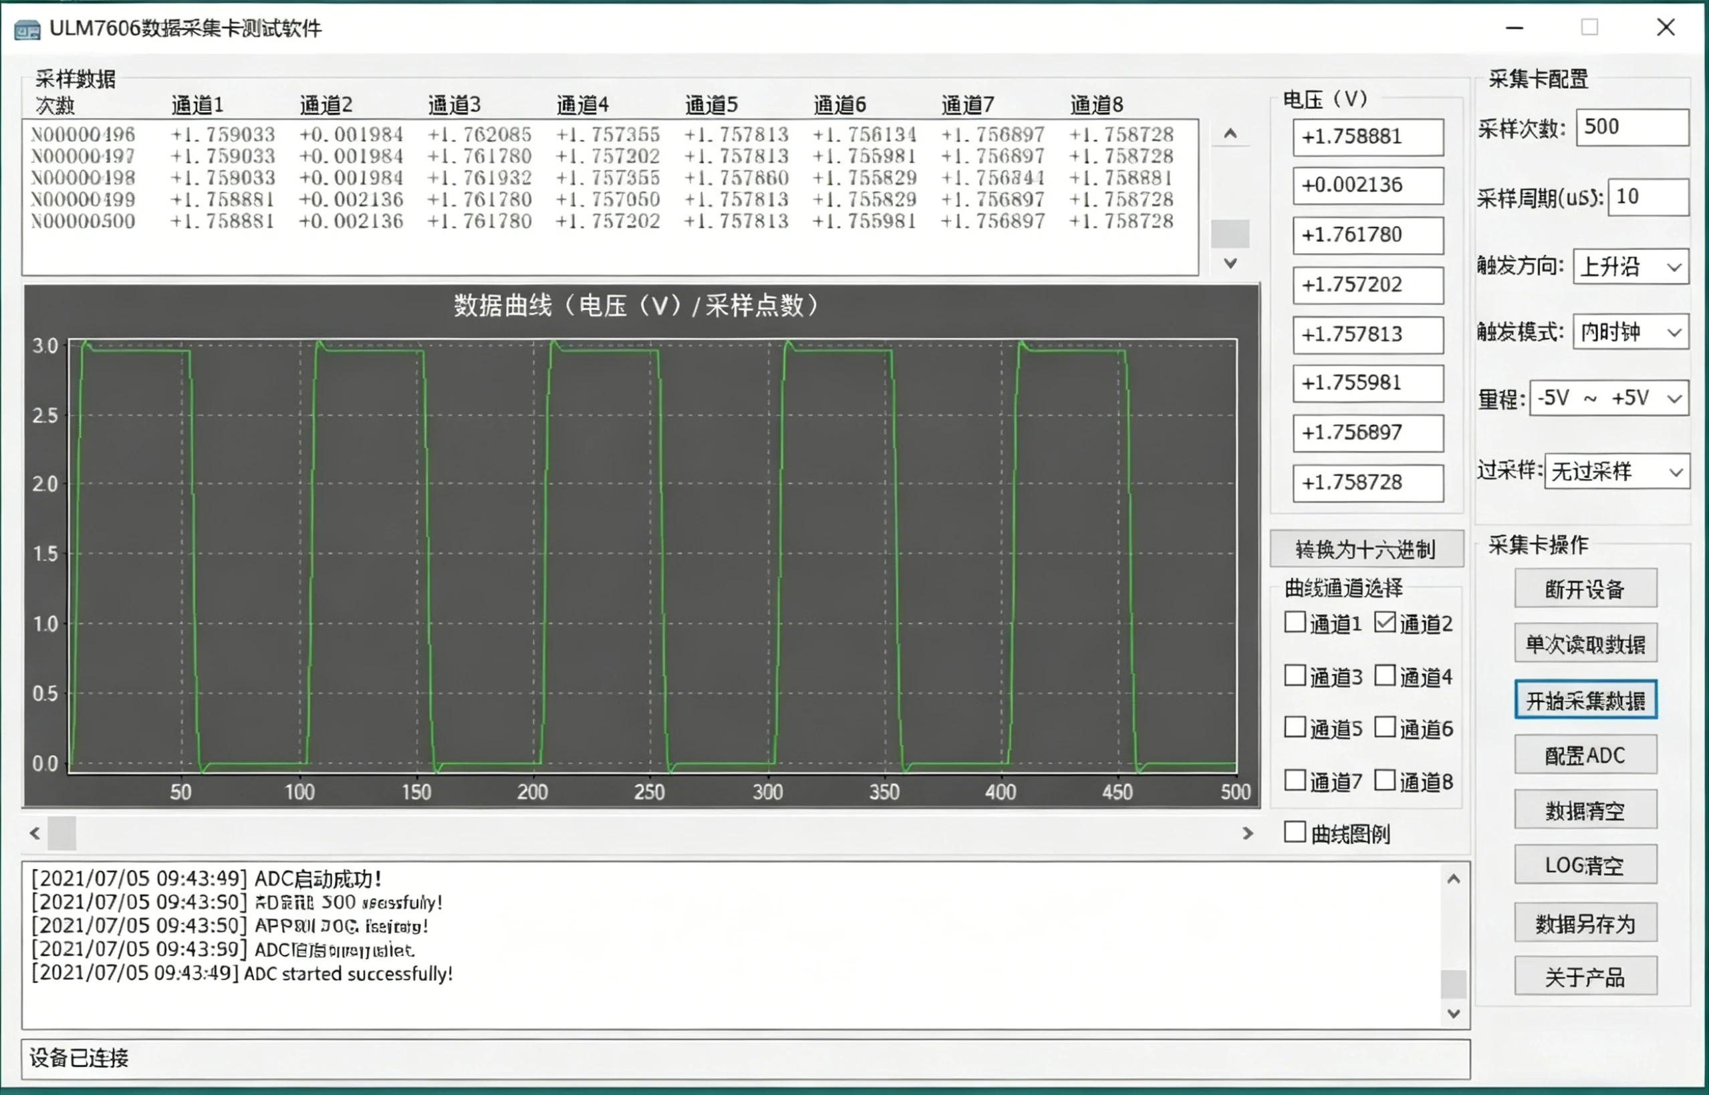The width and height of the screenshot is (1709, 1095).
Task: Click the 设备已连接 status bar text
Action: 79,1058
